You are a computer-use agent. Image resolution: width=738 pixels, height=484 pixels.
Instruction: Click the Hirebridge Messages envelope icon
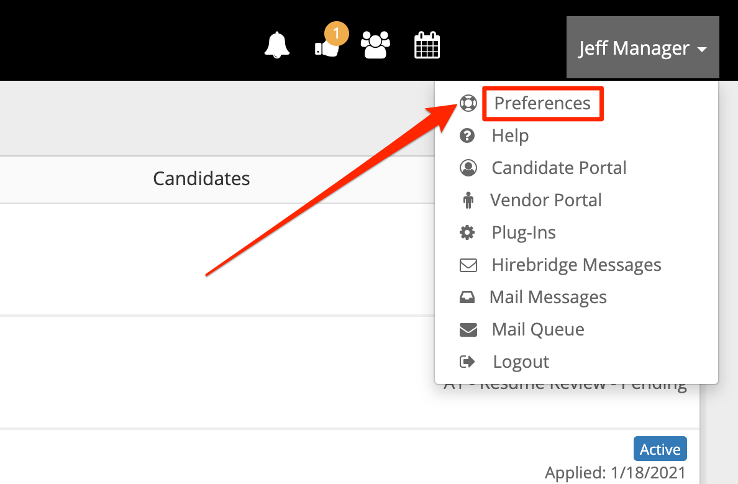pyautogui.click(x=468, y=265)
